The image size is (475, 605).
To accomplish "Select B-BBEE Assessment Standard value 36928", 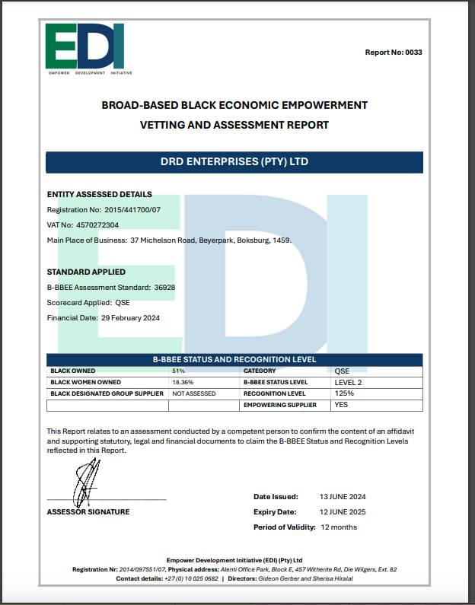I will point(164,288).
